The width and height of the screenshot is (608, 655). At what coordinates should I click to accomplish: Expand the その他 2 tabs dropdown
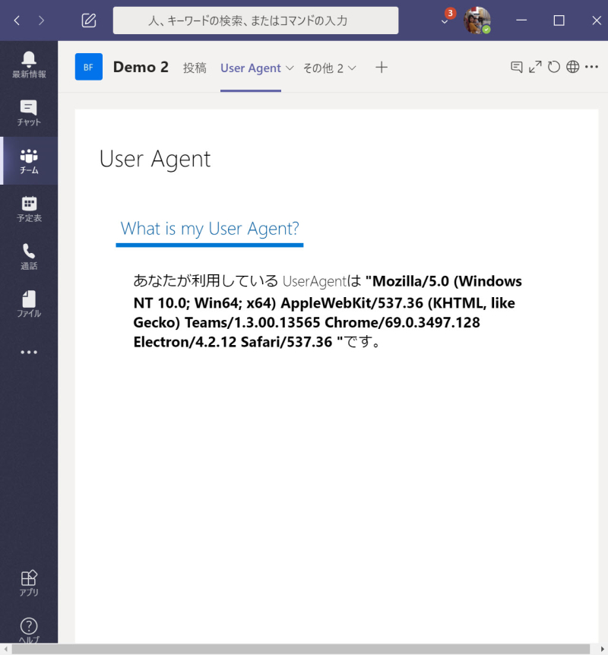pos(329,68)
